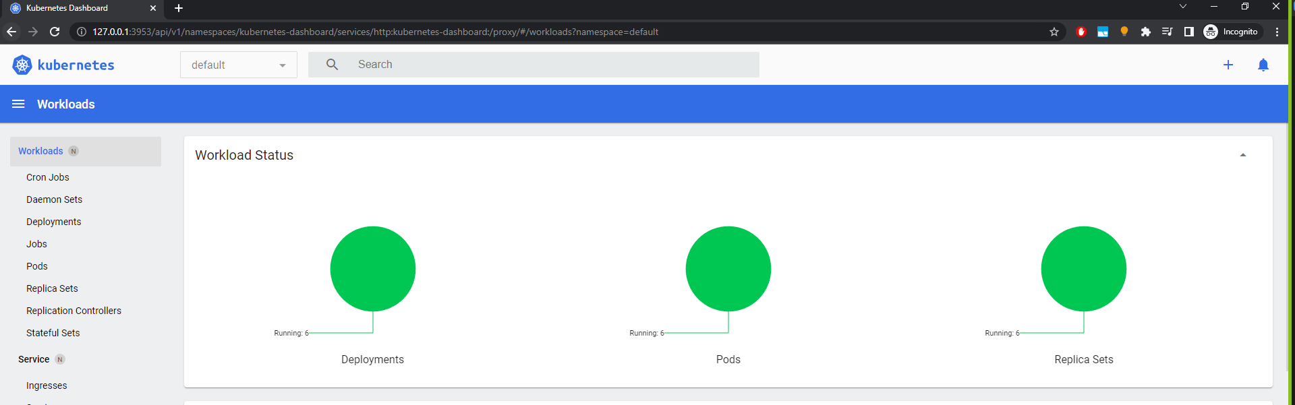Open the browser extensions puzzle icon
The width and height of the screenshot is (1295, 405).
pos(1145,32)
